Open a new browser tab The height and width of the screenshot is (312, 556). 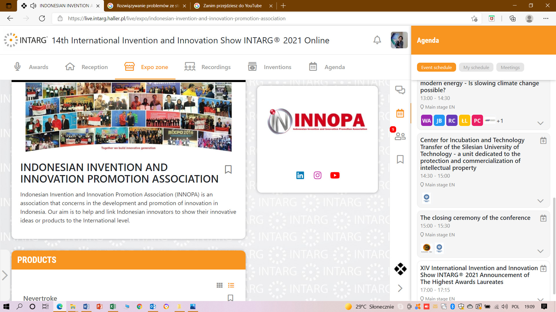click(283, 6)
